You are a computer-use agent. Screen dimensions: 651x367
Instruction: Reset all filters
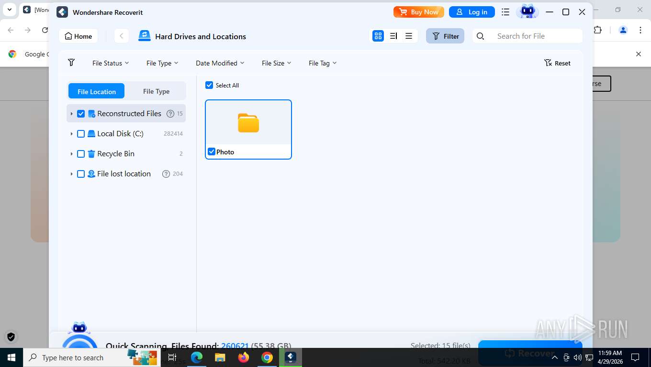point(557,63)
